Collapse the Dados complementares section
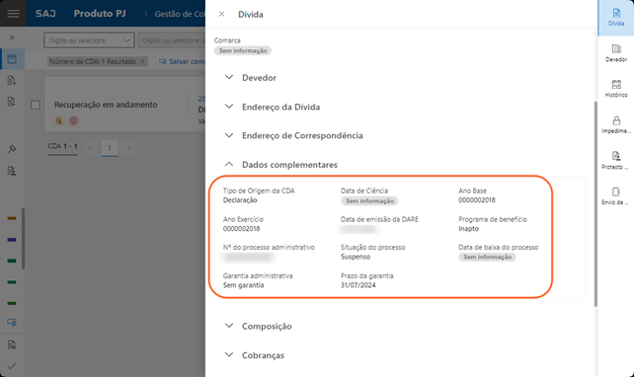Screen dimensions: 634x377 click(289, 165)
